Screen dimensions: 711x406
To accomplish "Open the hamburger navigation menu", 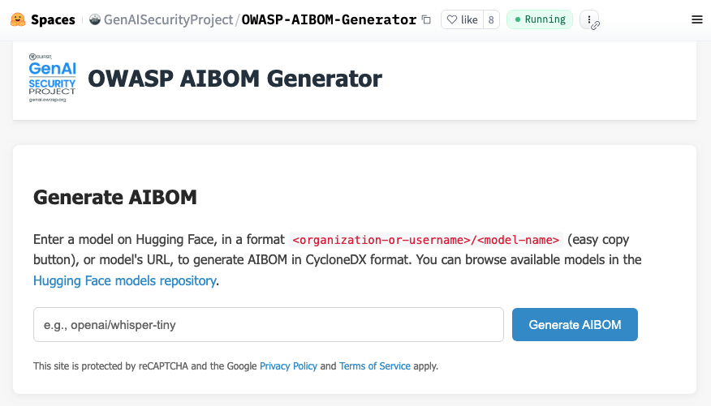I will [x=696, y=19].
